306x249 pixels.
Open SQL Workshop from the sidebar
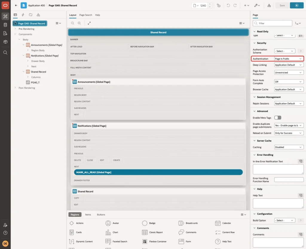[5, 25]
